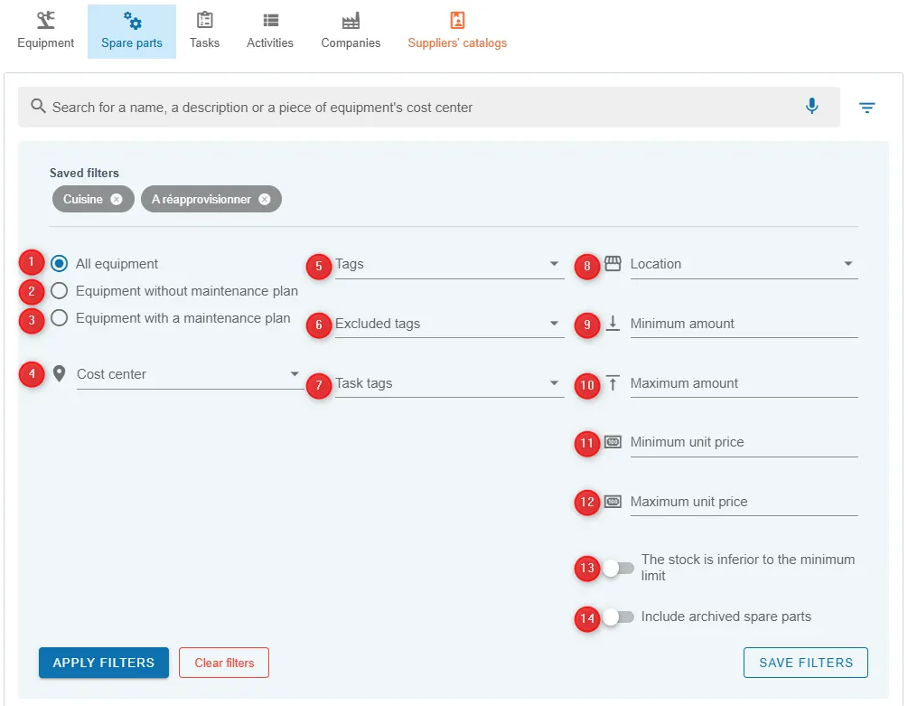
Task: Click the Location store icon
Action: pos(613,264)
